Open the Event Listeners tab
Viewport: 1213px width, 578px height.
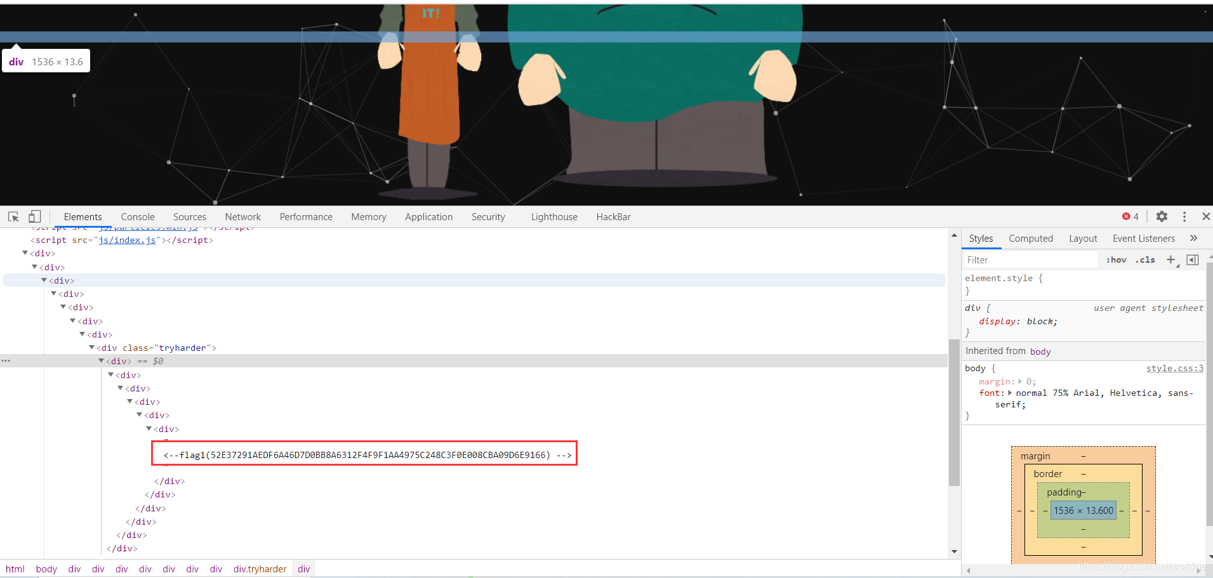(1144, 239)
